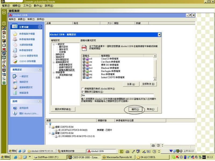Collapse the 實體 CD/DVD-ROM device node
215x161 pixels.
[x=50, y=133]
